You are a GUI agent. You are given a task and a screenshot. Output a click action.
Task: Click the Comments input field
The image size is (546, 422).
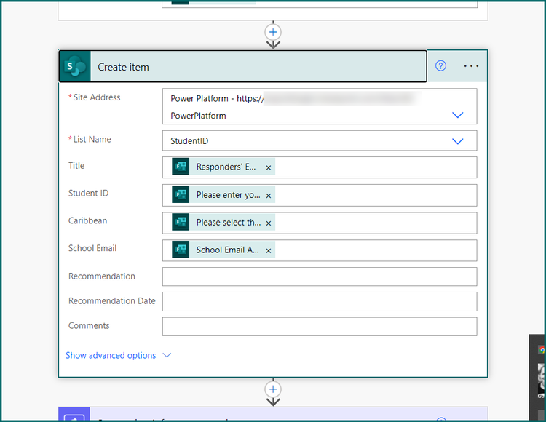(320, 327)
